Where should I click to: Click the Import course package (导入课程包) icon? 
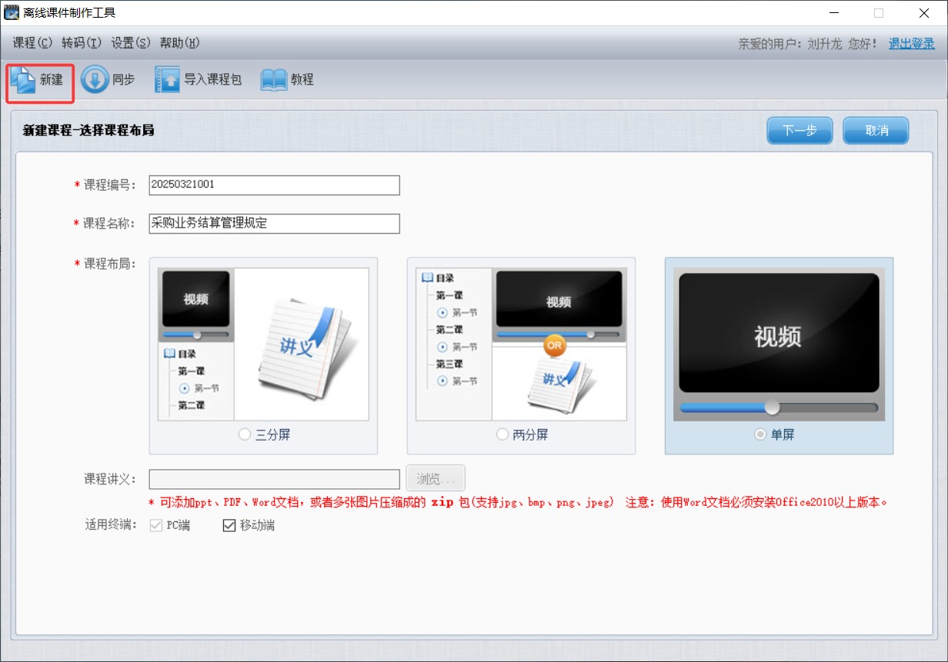tap(167, 80)
